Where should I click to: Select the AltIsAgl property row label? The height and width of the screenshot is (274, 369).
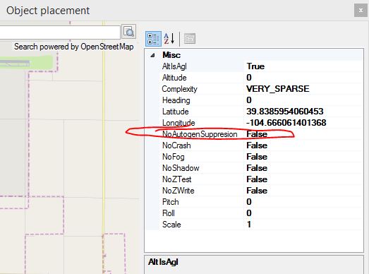174,66
